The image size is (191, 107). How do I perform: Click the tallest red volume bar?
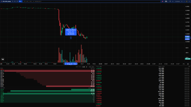point(81,54)
